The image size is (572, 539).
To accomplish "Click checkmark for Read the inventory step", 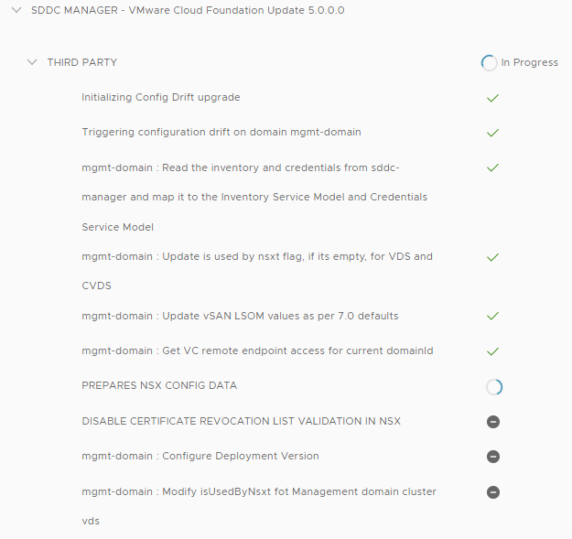I will pos(492,168).
